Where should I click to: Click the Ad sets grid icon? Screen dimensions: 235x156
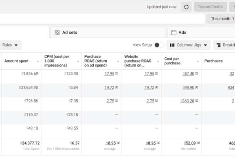click(57, 33)
